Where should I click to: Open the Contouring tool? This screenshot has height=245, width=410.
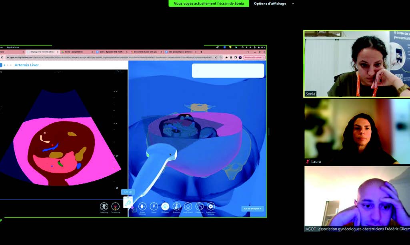coord(115,207)
